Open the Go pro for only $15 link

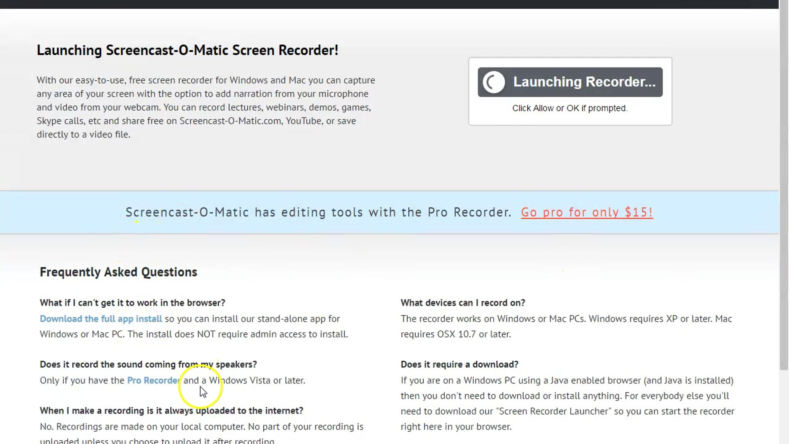(x=587, y=212)
